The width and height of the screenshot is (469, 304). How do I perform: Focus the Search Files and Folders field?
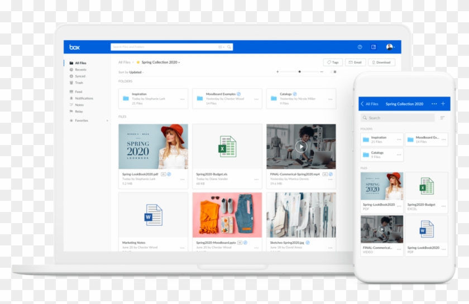pyautogui.click(x=172, y=47)
